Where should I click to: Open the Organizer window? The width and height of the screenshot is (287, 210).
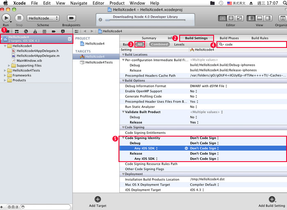point(282,18)
